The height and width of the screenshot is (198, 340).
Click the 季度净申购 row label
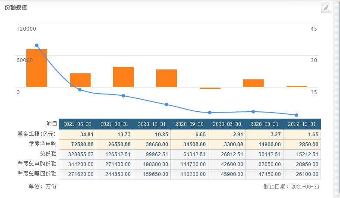(43, 144)
